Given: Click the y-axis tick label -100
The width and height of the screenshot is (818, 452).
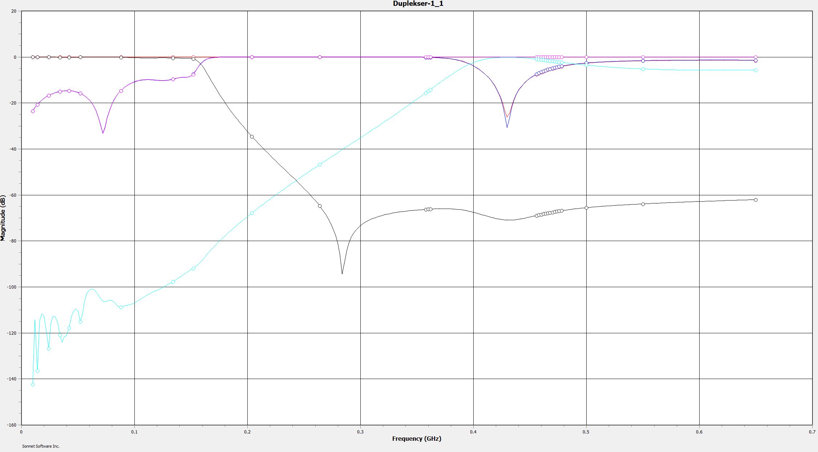Looking at the screenshot, I should tap(12, 287).
